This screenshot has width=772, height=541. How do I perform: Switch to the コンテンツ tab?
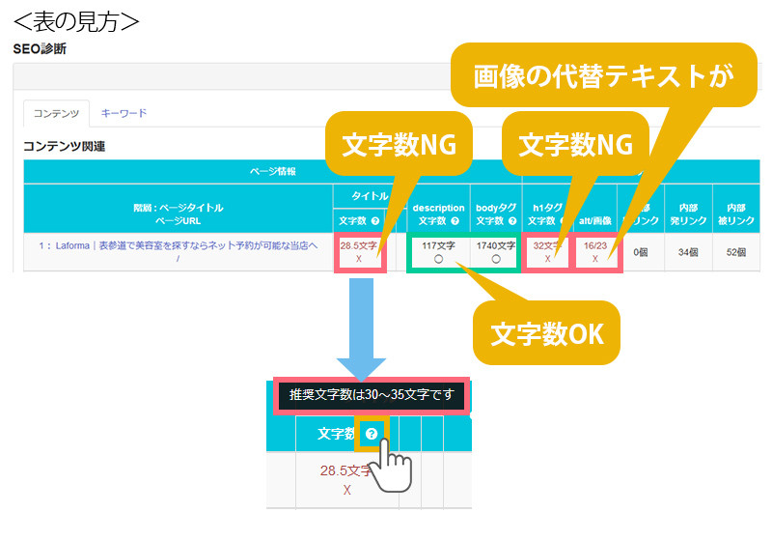coord(56,113)
